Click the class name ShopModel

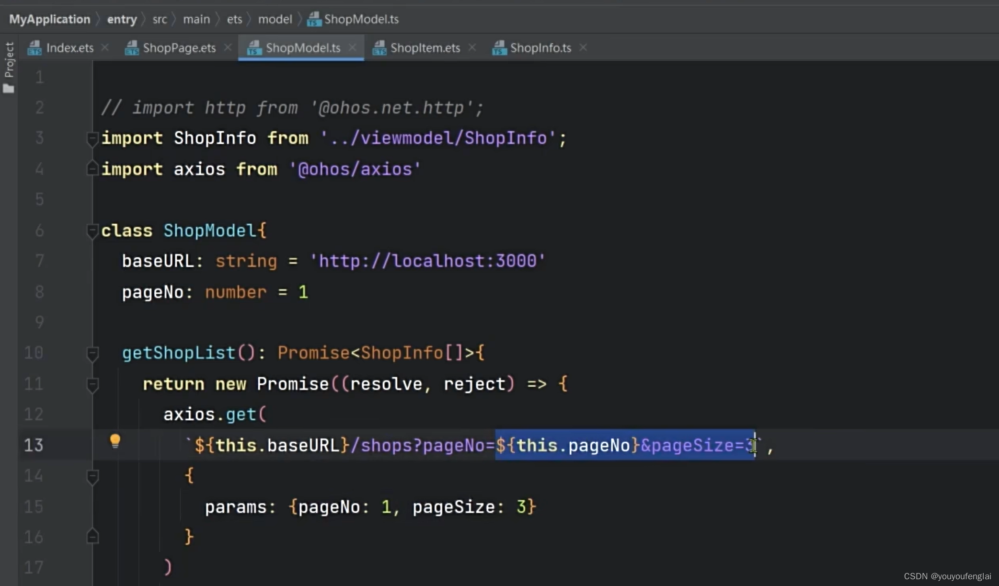(x=210, y=230)
